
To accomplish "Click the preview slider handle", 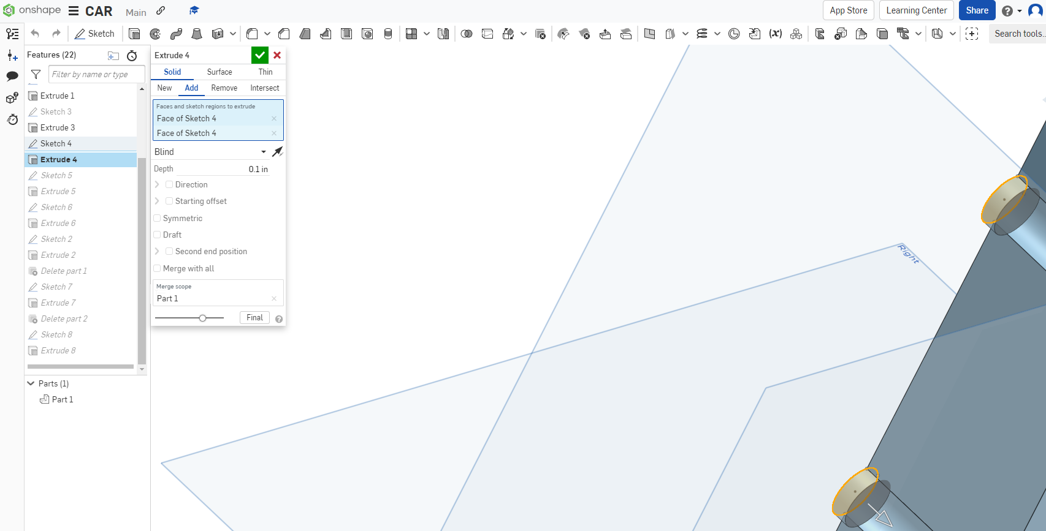I will pyautogui.click(x=202, y=318).
